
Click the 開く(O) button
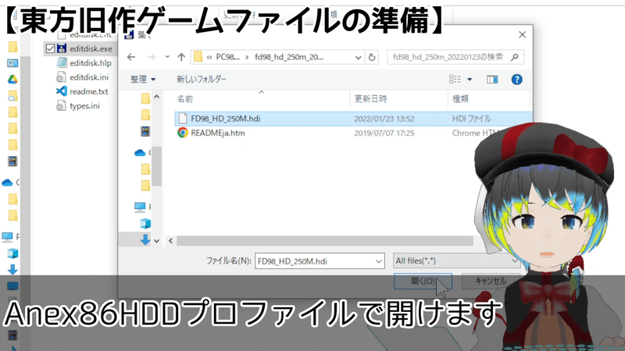coord(423,281)
